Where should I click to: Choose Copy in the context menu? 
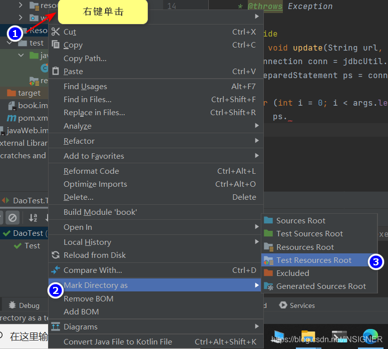click(x=156, y=45)
